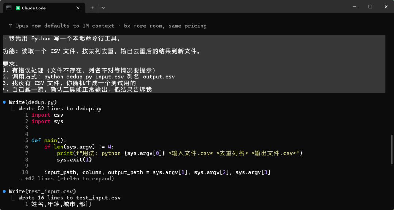Click the 'def main():' code line
This screenshot has width=394, height=210.
click(x=49, y=140)
